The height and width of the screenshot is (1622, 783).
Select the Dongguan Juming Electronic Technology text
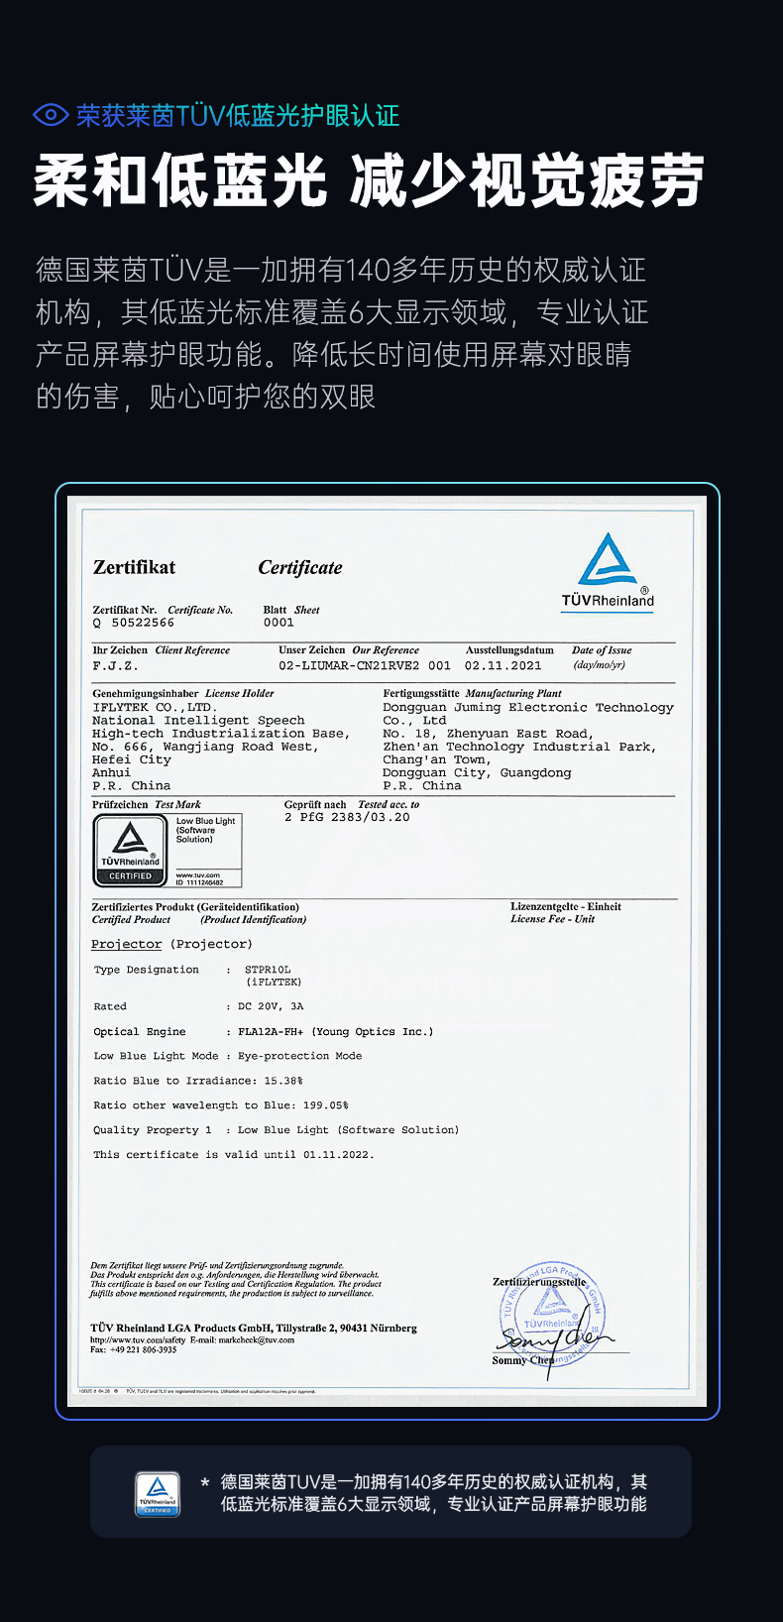[x=527, y=707]
